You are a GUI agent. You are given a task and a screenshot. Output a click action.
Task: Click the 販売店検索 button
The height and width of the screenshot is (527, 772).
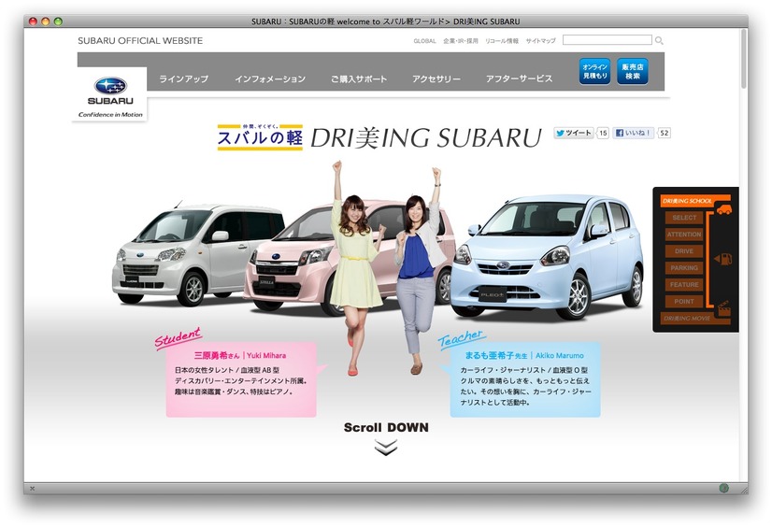tap(632, 71)
